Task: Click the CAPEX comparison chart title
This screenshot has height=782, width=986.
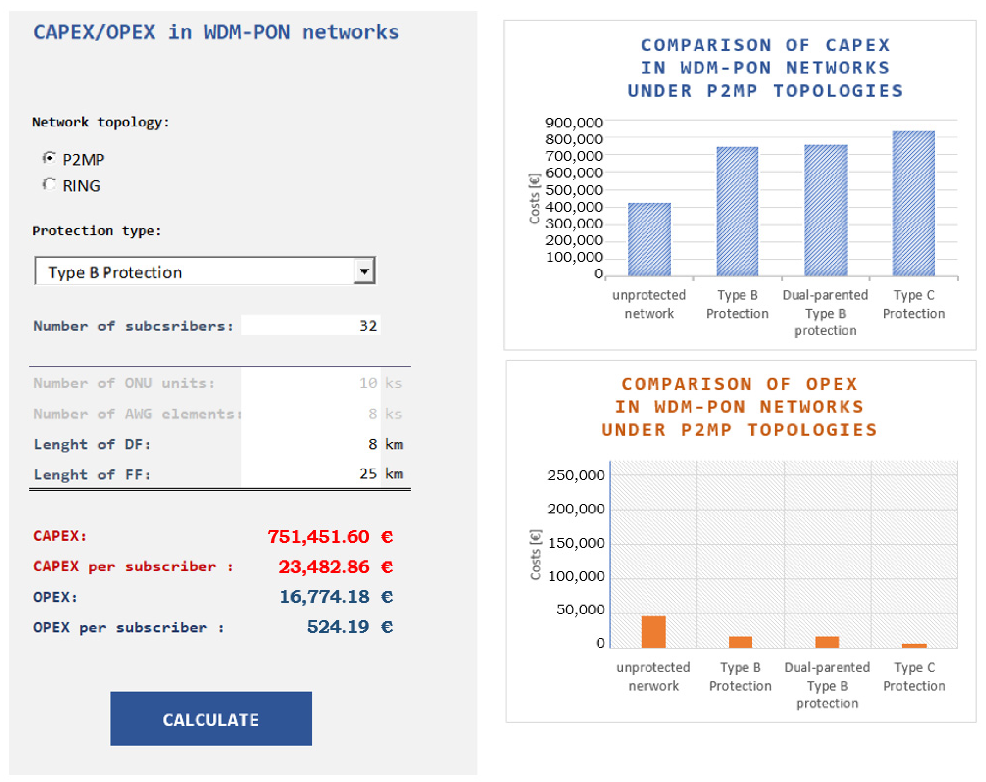Action: (x=765, y=68)
